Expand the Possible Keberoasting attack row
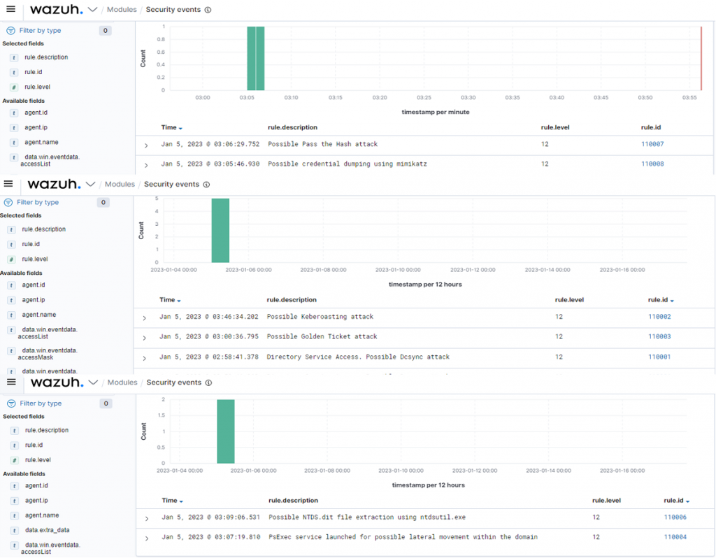 pos(144,318)
